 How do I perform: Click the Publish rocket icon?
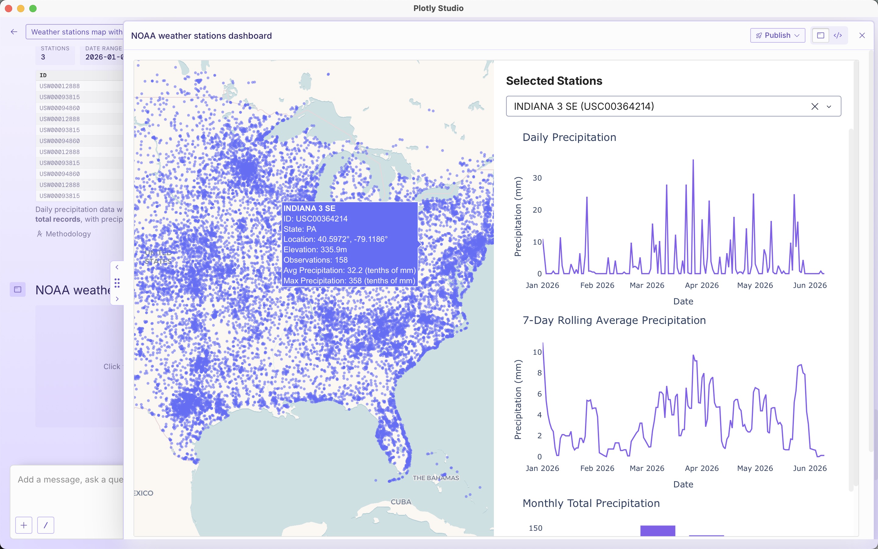pyautogui.click(x=758, y=36)
